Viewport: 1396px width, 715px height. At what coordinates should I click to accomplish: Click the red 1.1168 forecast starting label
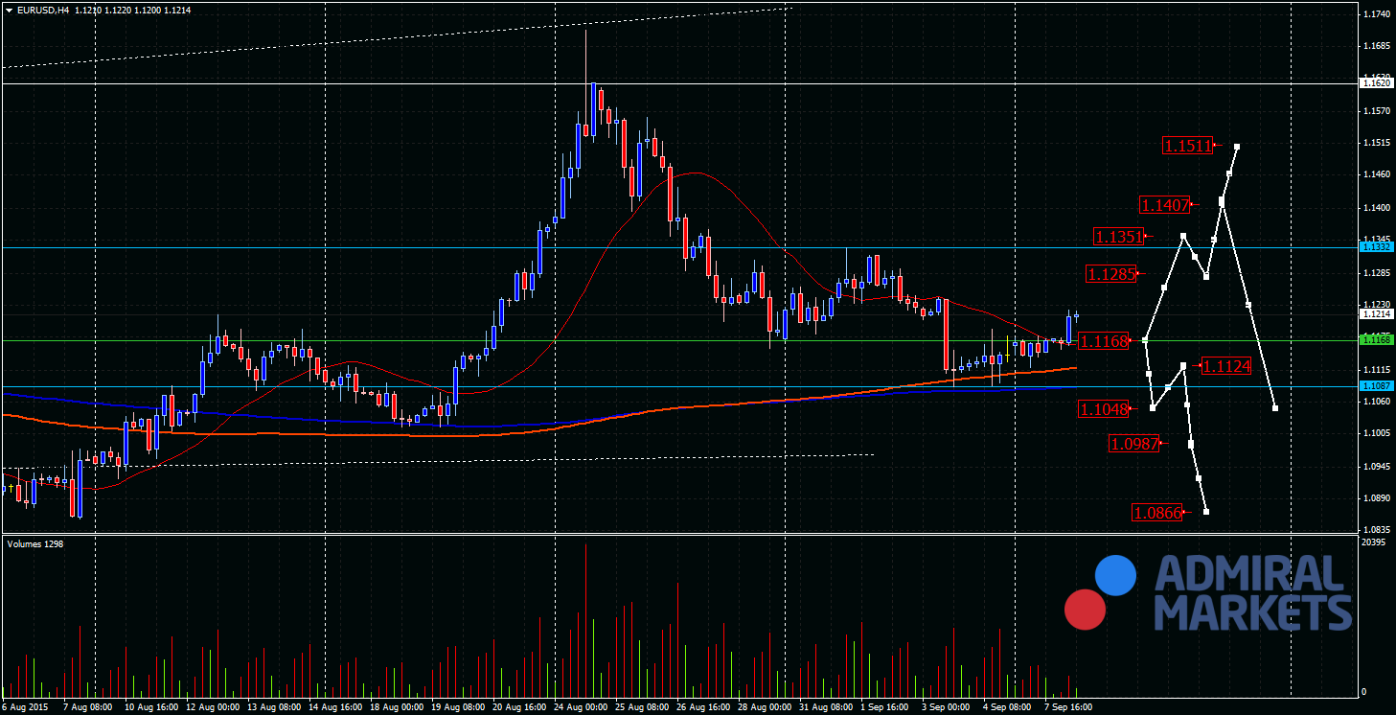tap(1103, 340)
